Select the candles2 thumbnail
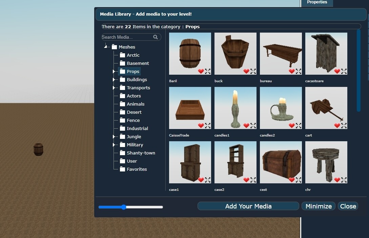Image resolution: width=369 pixels, height=238 pixels. [x=281, y=108]
